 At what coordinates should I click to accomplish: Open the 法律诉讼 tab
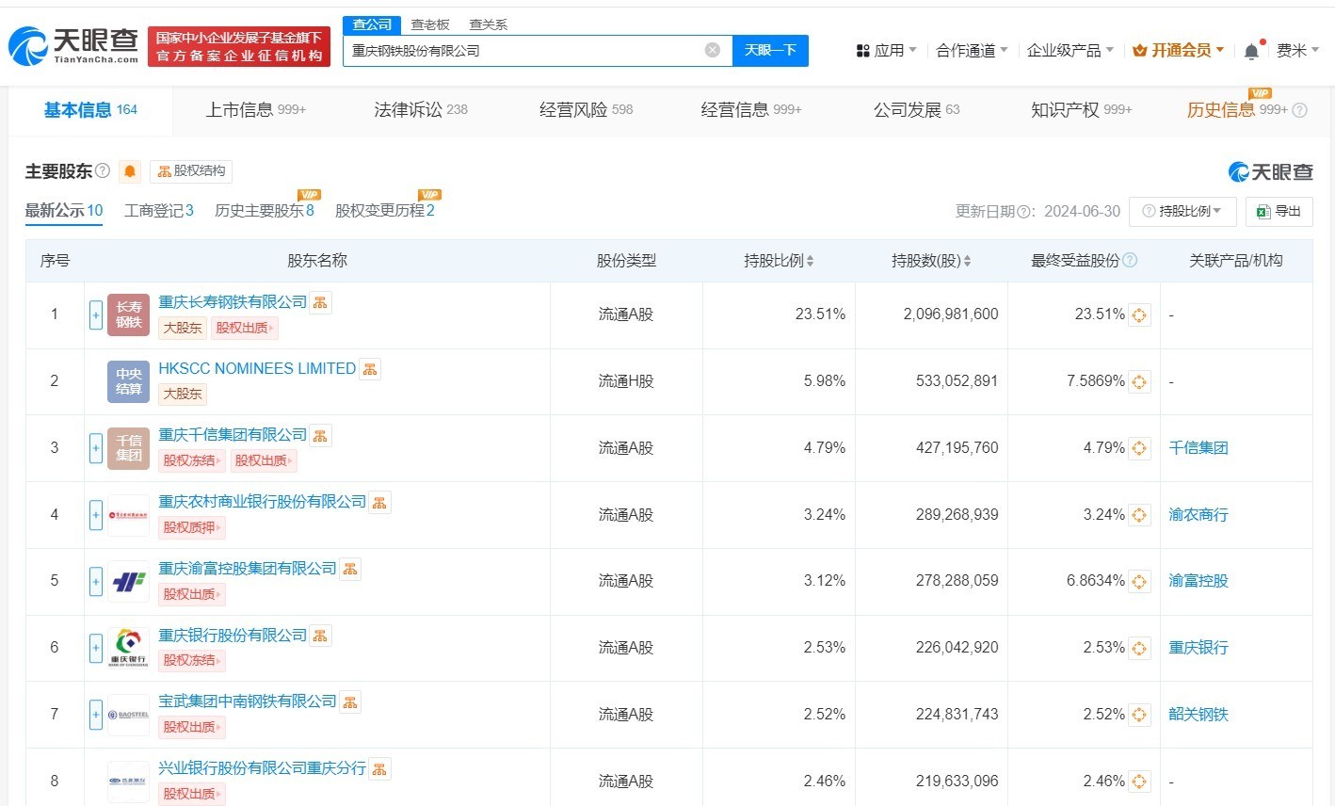click(x=421, y=110)
